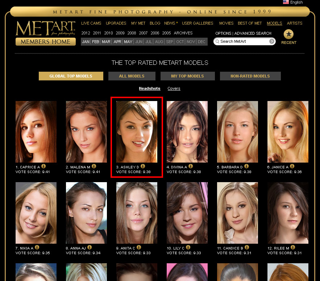Select year 2008 archive

132,33
